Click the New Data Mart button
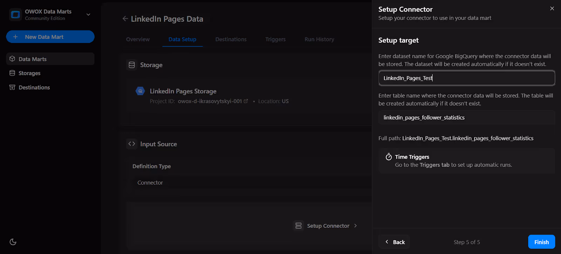The width and height of the screenshot is (561, 254). pos(50,37)
